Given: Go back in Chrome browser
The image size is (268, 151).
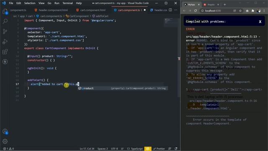Looking at the screenshot, I should [184, 10].
